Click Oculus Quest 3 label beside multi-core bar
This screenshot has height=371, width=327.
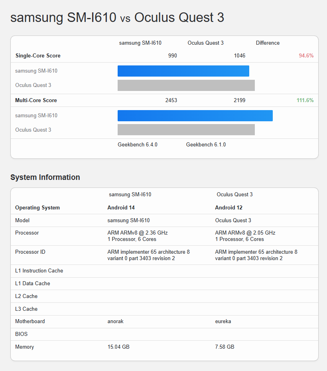(x=33, y=130)
